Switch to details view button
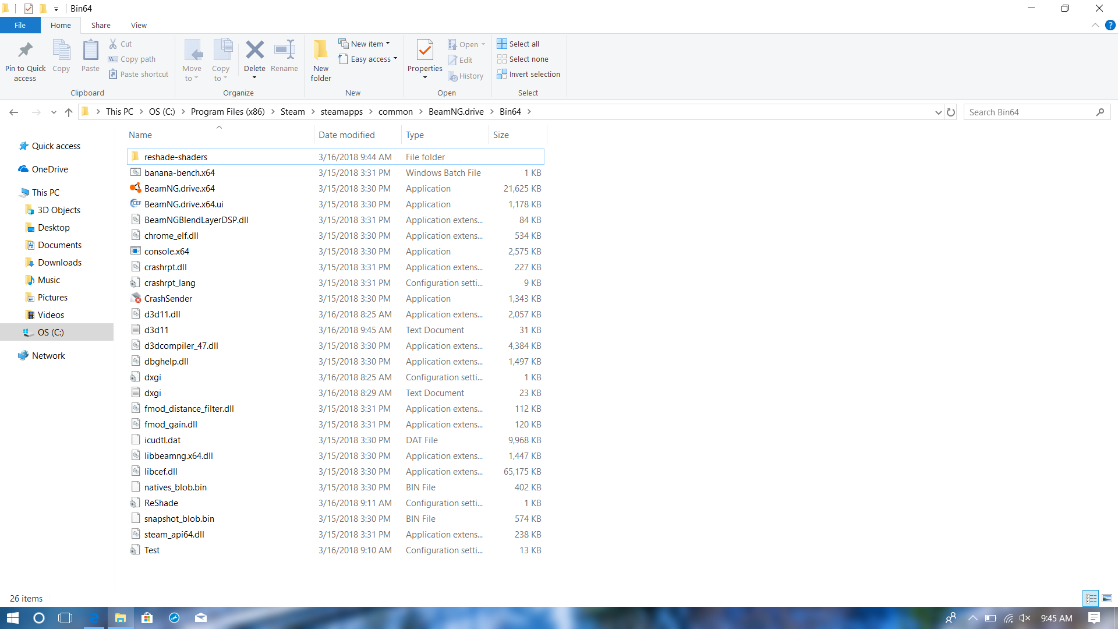The height and width of the screenshot is (629, 1118). pyautogui.click(x=1091, y=598)
